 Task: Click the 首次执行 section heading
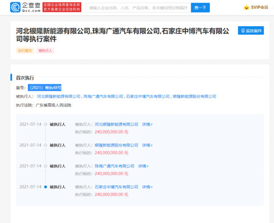(25, 78)
